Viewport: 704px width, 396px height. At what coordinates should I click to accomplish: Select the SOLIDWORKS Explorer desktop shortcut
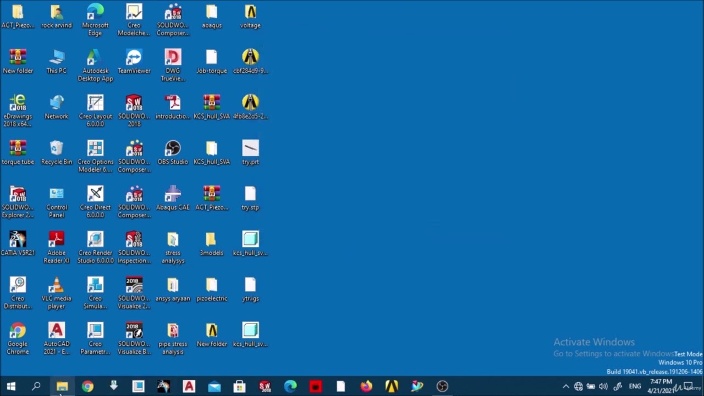[x=18, y=202]
